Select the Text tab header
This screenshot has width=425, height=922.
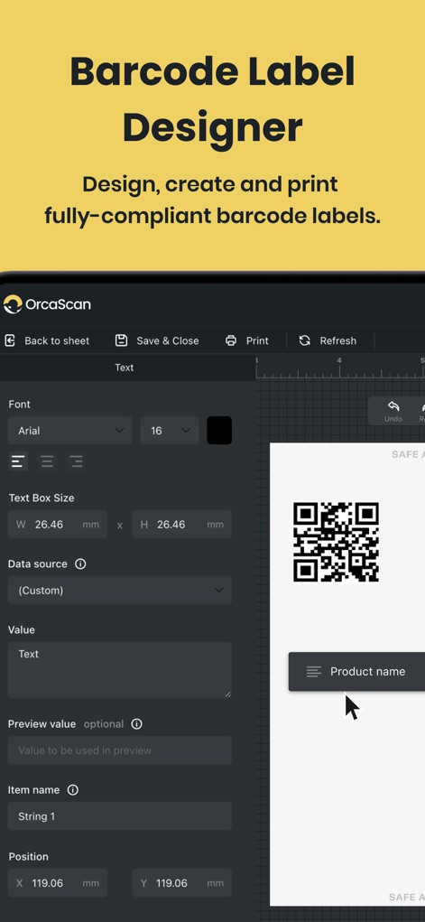[x=124, y=368]
